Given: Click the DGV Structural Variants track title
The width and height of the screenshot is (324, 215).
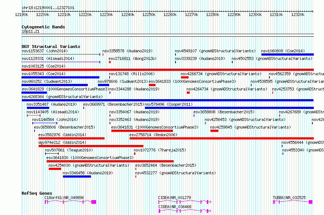Looking at the screenshot, I should pyautogui.click(x=51, y=46).
